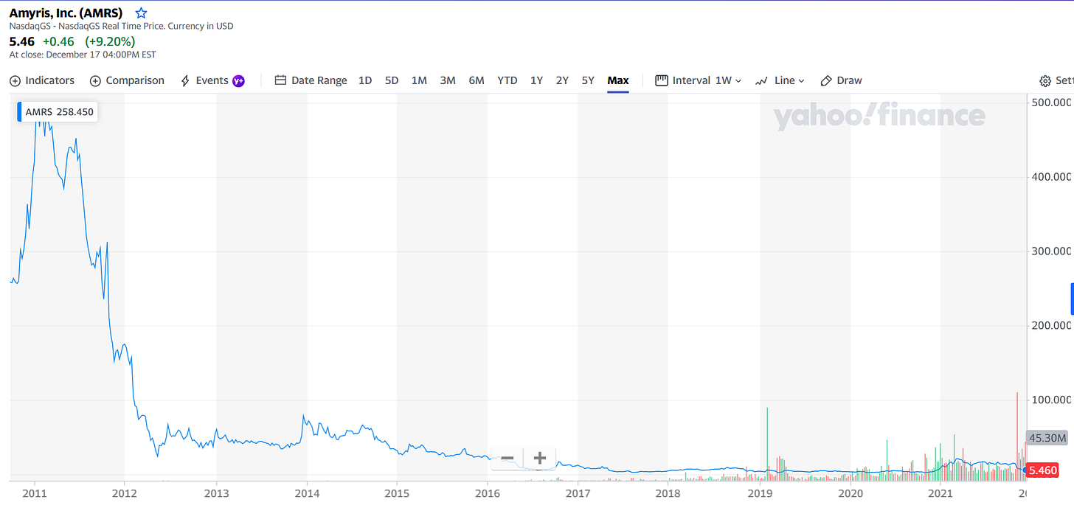Image resolution: width=1074 pixels, height=508 pixels.
Task: Select the 5D time range
Action: click(392, 80)
